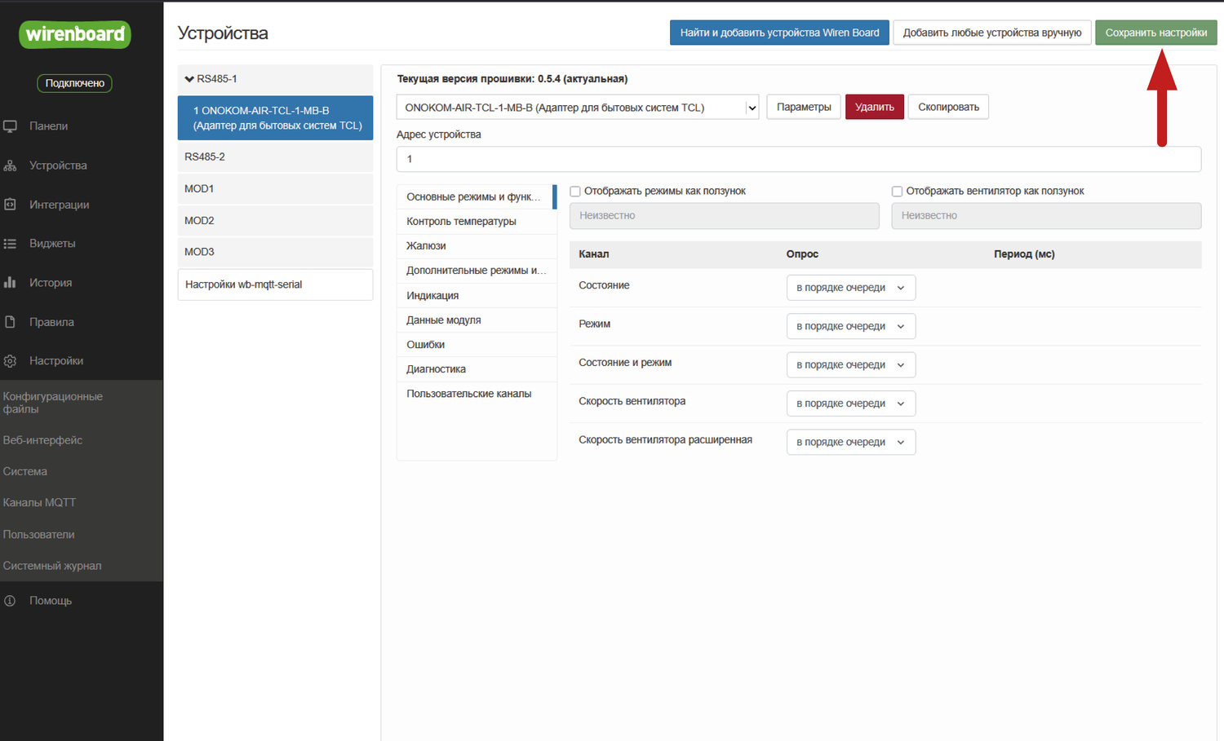Click the Неизвестно field under режимы checkbox

point(725,215)
